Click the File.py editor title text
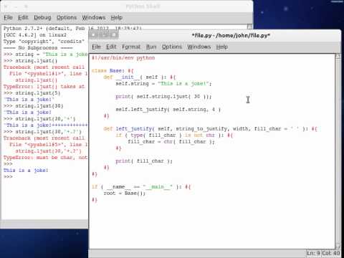 point(231,35)
